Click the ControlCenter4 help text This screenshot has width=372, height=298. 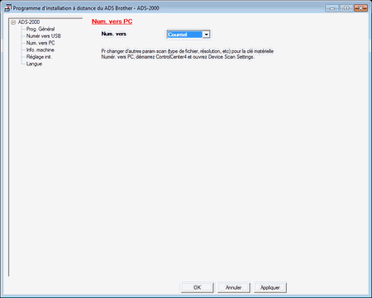[188, 54]
